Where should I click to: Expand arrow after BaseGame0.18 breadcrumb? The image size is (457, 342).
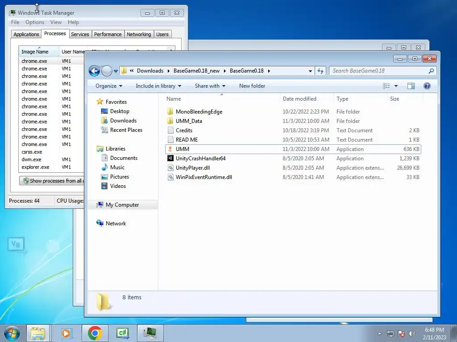269,71
